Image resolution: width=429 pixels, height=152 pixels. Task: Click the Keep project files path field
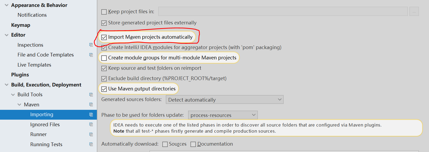(283, 11)
